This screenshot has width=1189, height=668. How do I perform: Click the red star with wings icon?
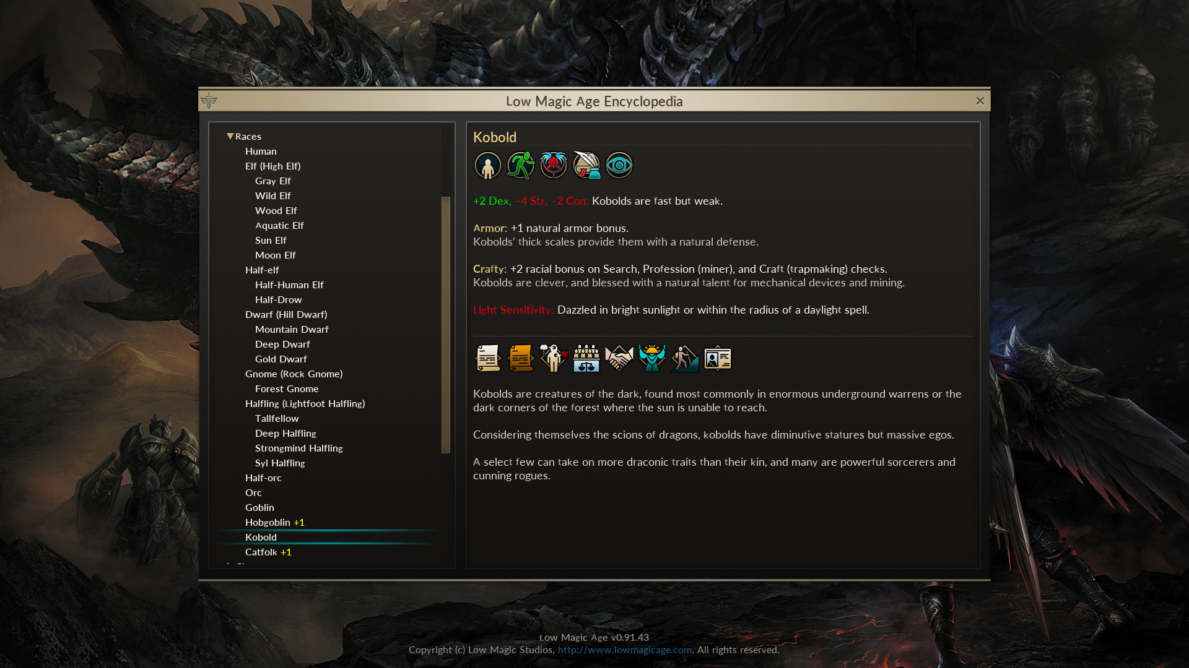(x=554, y=166)
